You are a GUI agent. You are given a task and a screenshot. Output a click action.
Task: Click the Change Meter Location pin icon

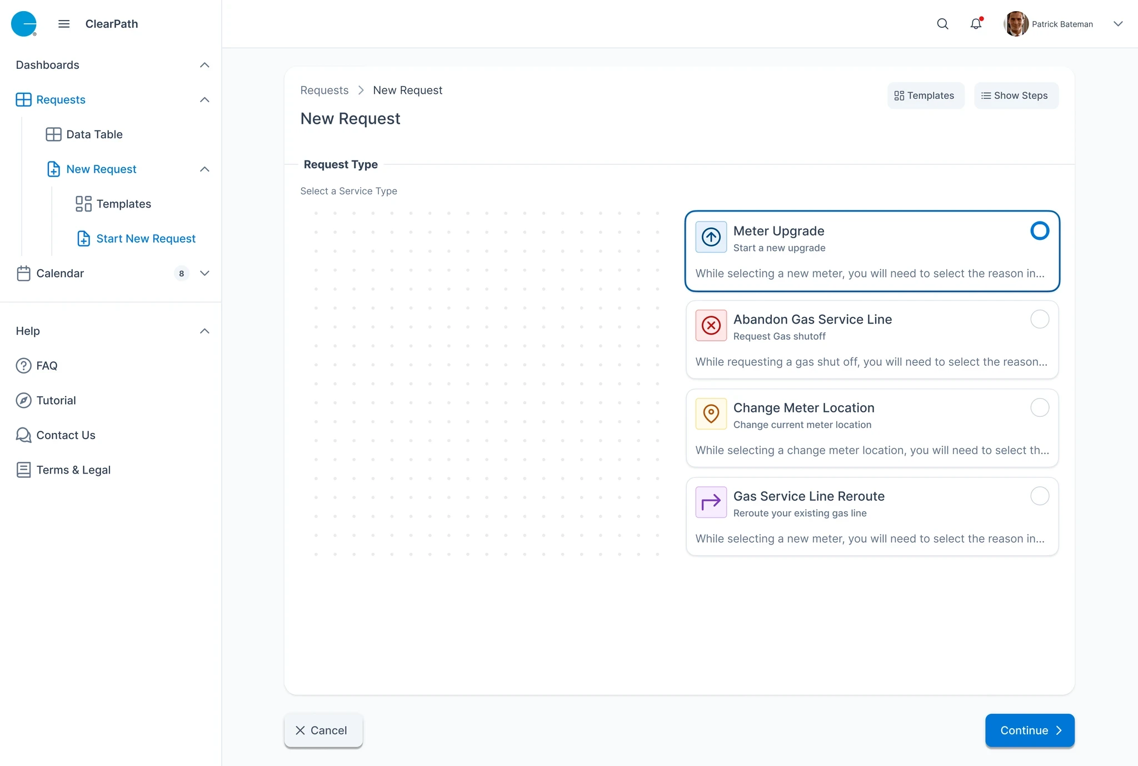(711, 414)
